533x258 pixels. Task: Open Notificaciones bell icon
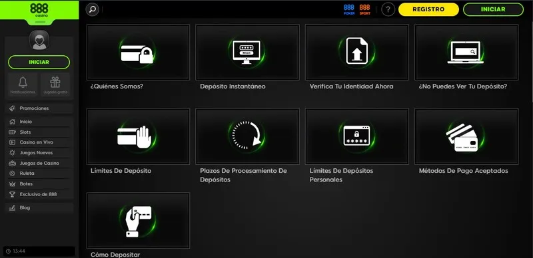tap(23, 82)
